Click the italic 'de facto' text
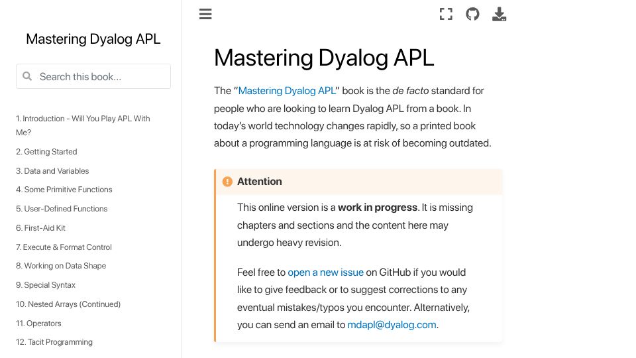Image resolution: width=636 pixels, height=358 pixels. pyautogui.click(x=411, y=91)
